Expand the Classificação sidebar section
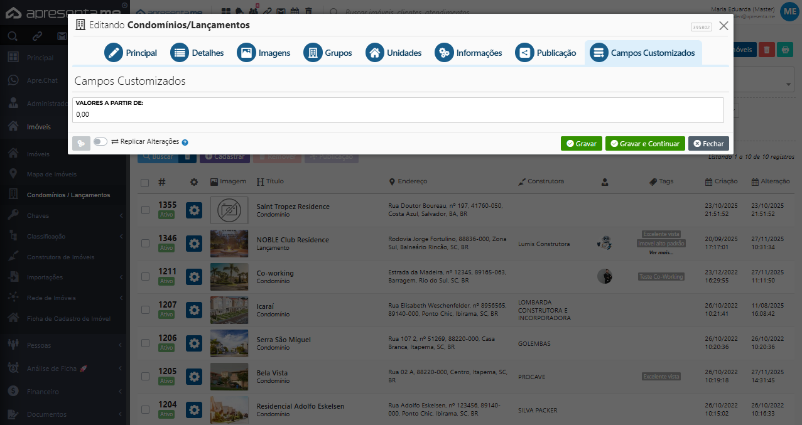Image resolution: width=802 pixels, height=425 pixels. click(63, 236)
